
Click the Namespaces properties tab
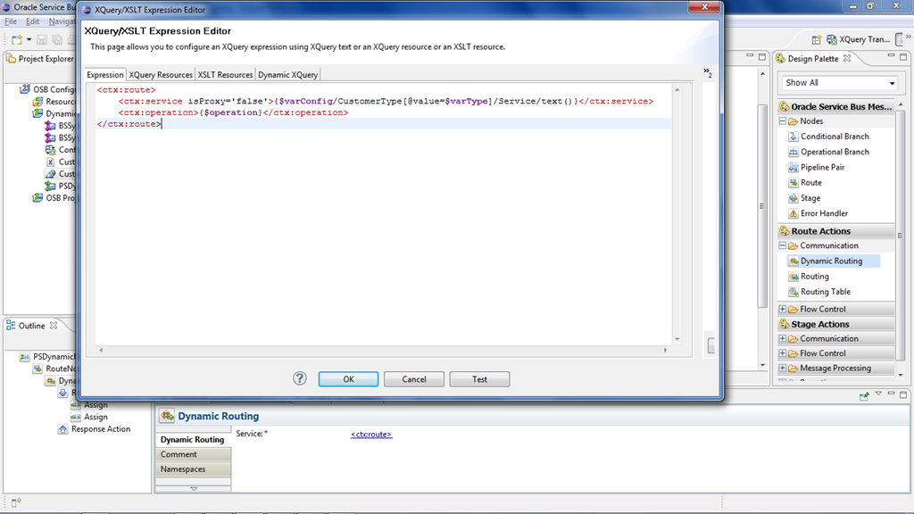pyautogui.click(x=183, y=469)
